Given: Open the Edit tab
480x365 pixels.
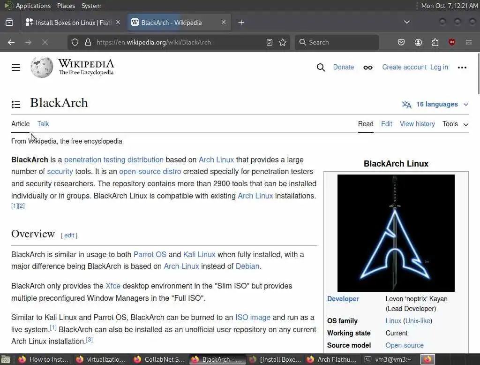Looking at the screenshot, I should [x=386, y=124].
